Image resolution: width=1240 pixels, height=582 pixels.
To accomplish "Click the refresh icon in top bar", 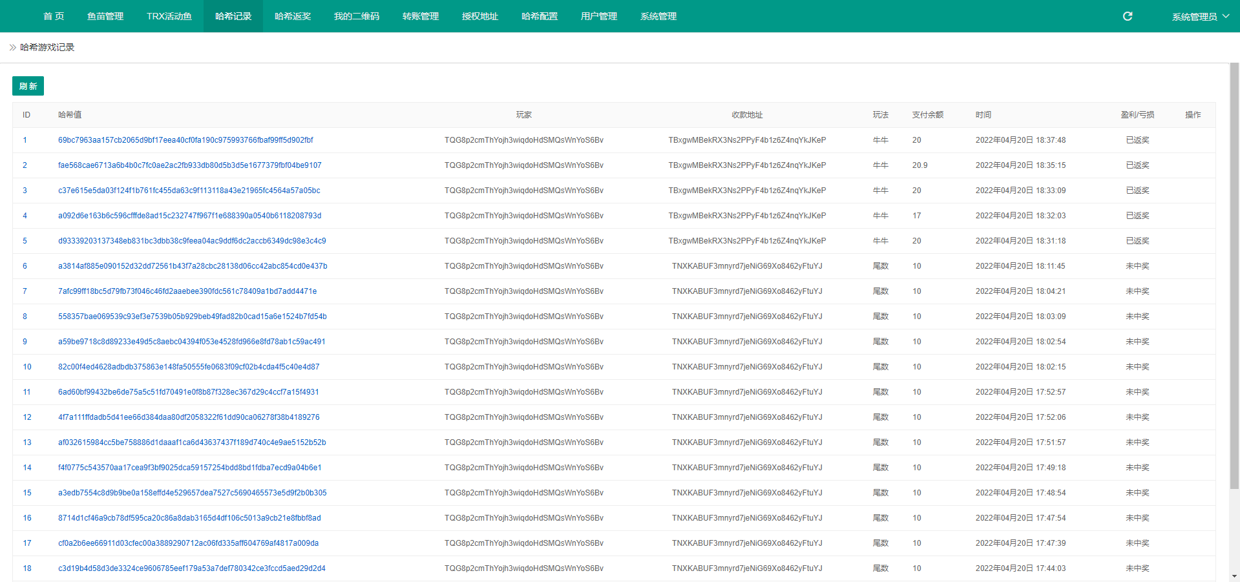I will [x=1128, y=16].
